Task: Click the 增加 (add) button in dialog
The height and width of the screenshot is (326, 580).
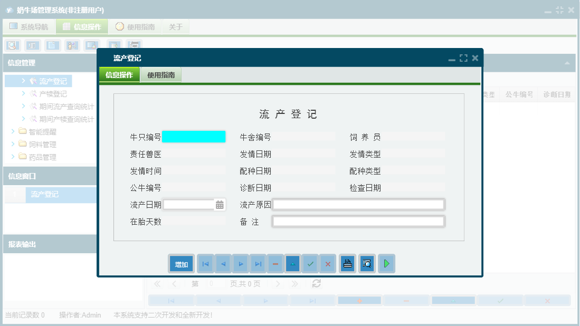Action: tap(181, 264)
